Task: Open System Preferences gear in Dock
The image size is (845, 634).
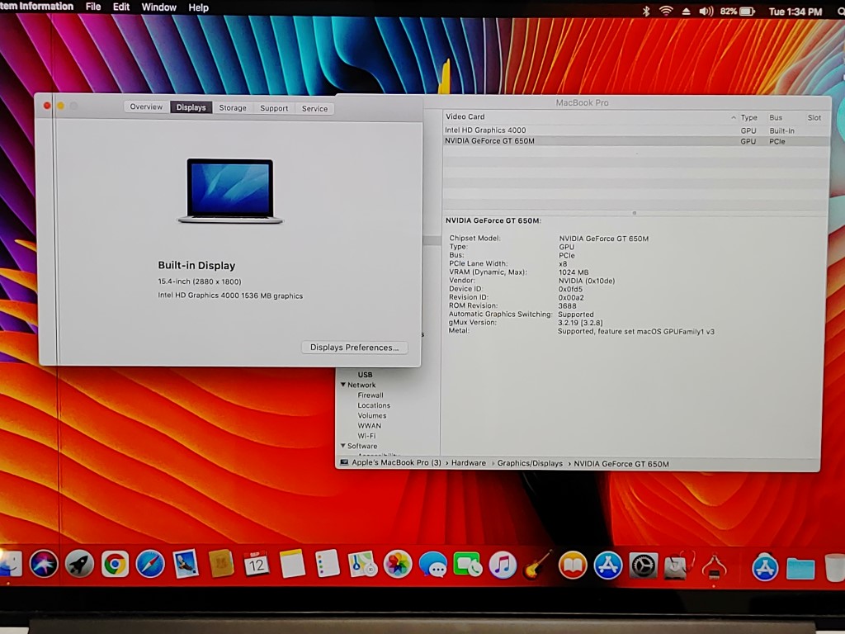Action: [643, 566]
